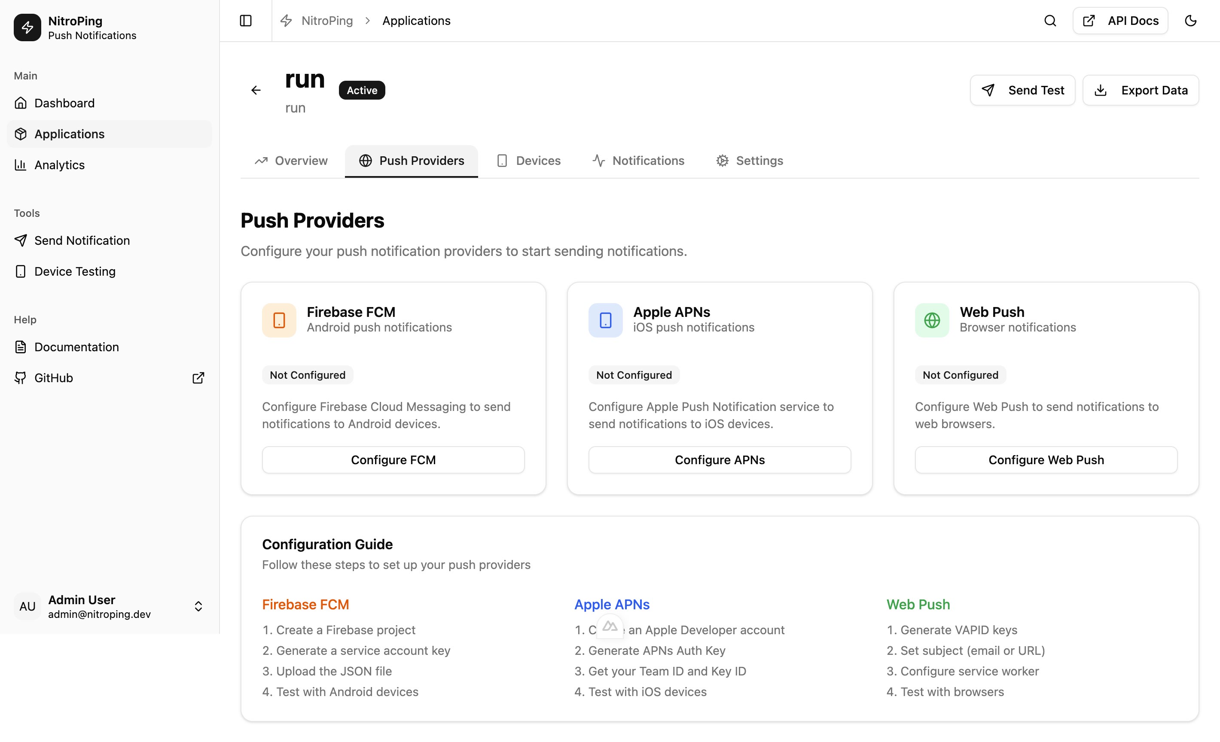This screenshot has width=1220, height=742.
Task: Click 'Get your Team ID and Key ID' step
Action: (x=661, y=671)
